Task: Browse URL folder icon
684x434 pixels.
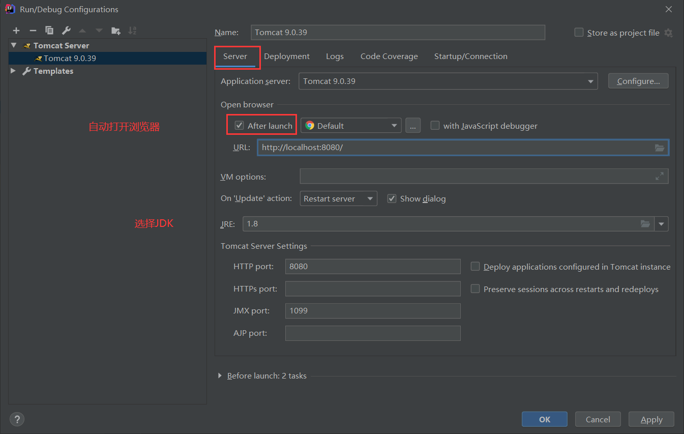Action: tap(660, 148)
